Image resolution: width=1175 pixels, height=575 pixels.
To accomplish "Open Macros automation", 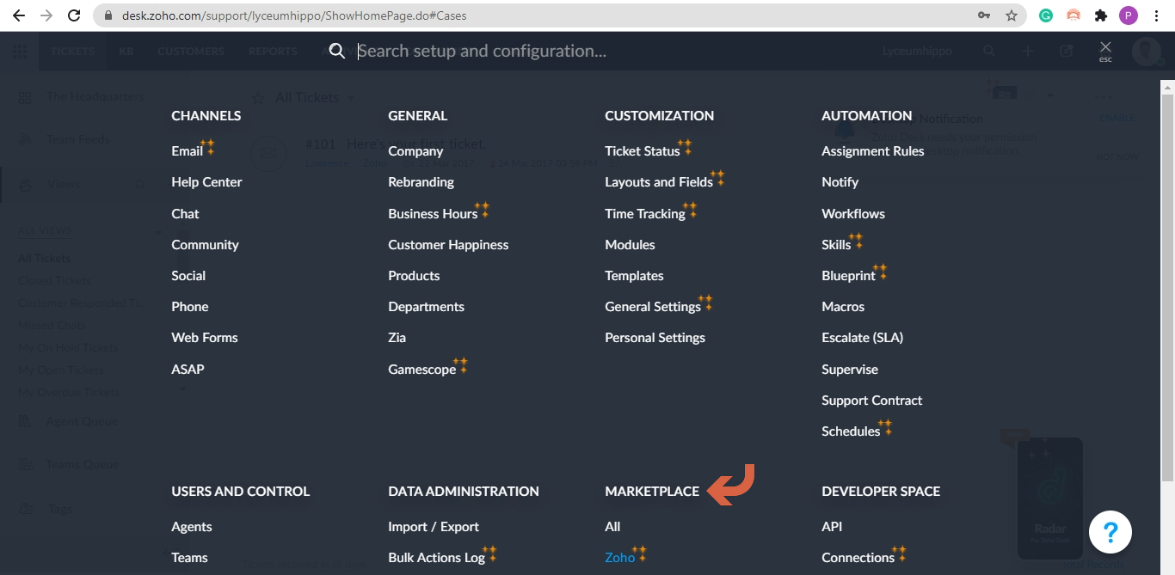I will (843, 306).
